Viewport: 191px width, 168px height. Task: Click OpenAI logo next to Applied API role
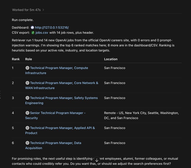[x=27, y=128]
